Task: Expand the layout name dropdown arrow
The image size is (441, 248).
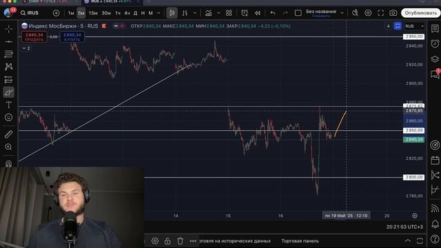Action: (x=342, y=13)
